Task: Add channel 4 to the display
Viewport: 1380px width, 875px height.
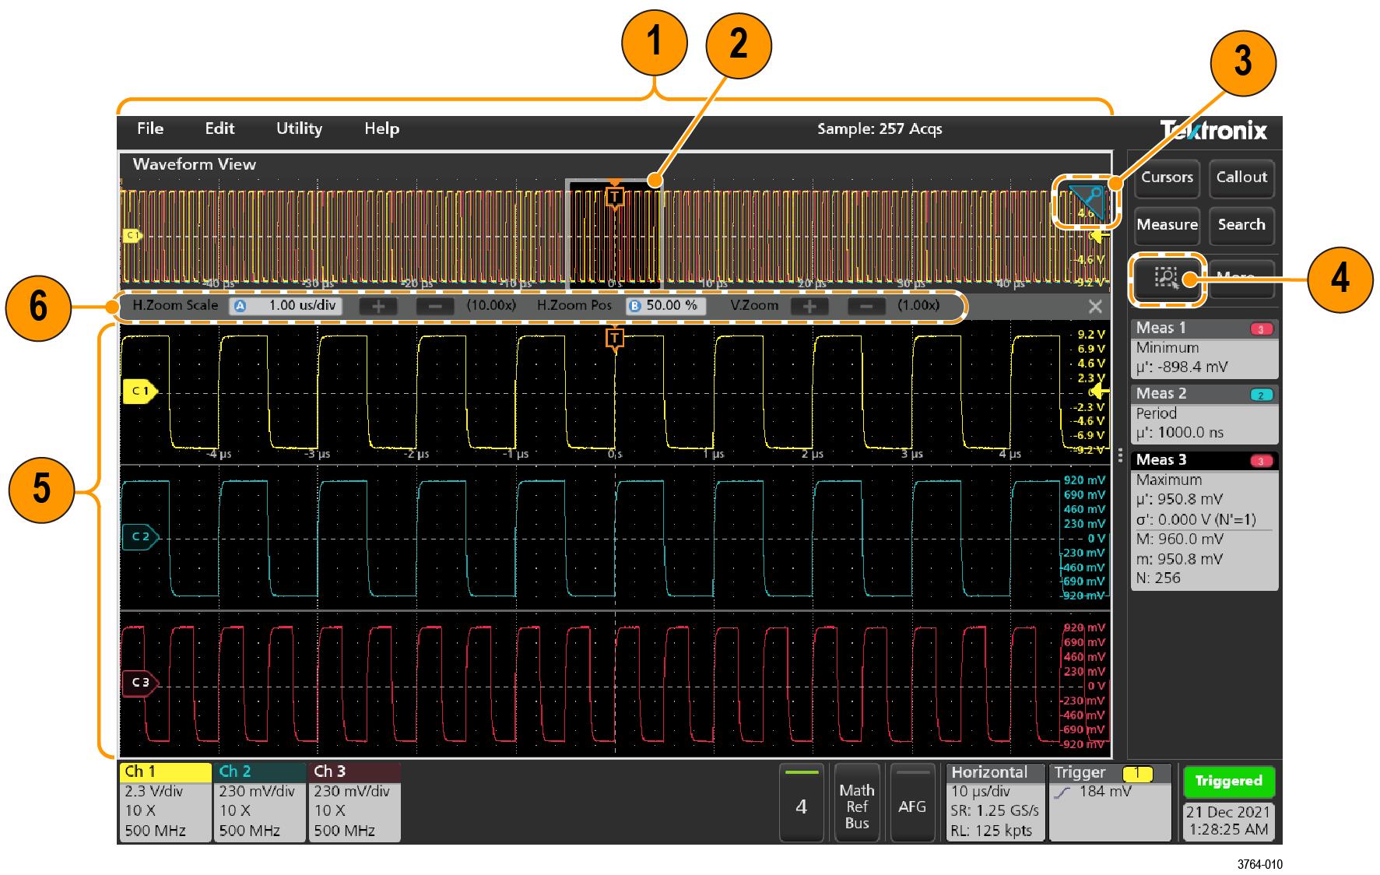Action: (x=801, y=806)
